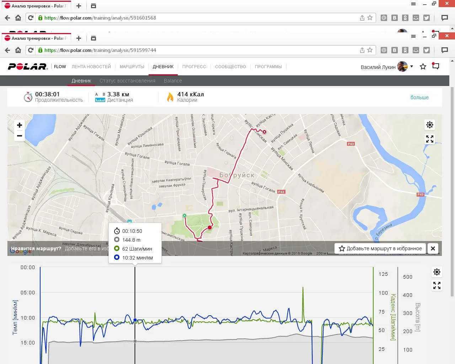The image size is (455, 364).
Task: Open home page in the background browser window
Action: click(x=18, y=18)
